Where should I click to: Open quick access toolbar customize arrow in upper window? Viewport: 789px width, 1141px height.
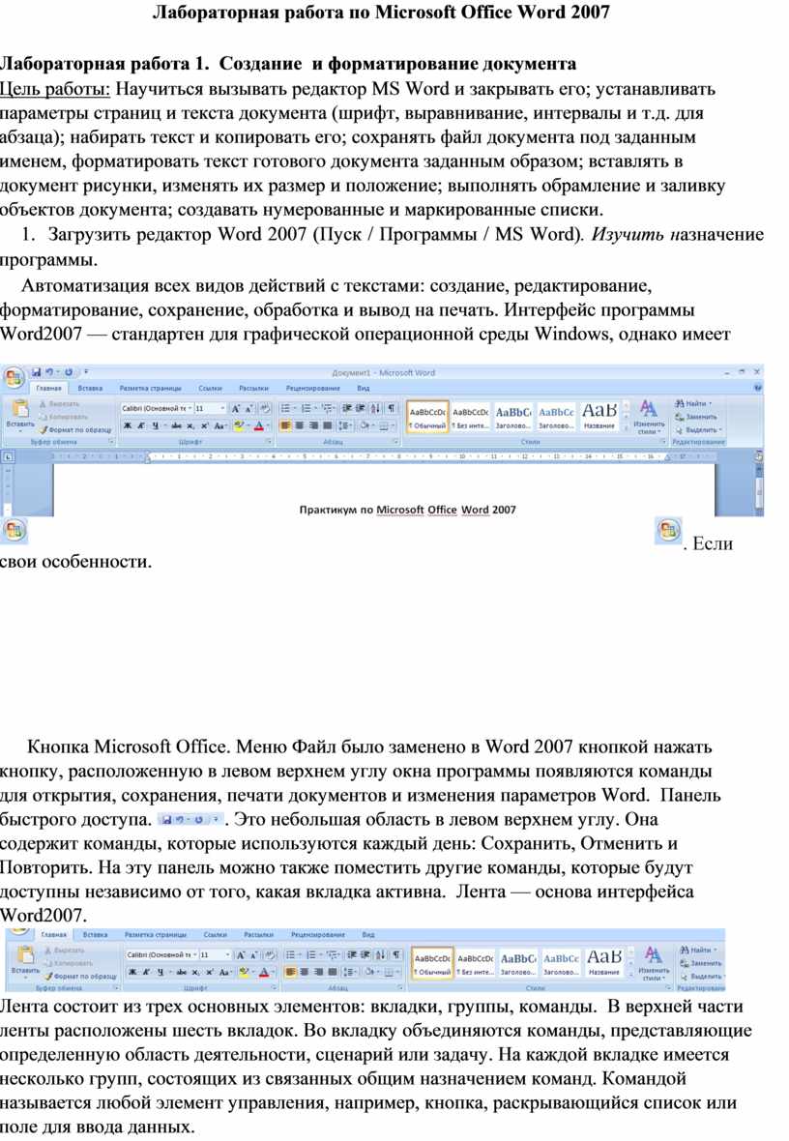tap(86, 371)
